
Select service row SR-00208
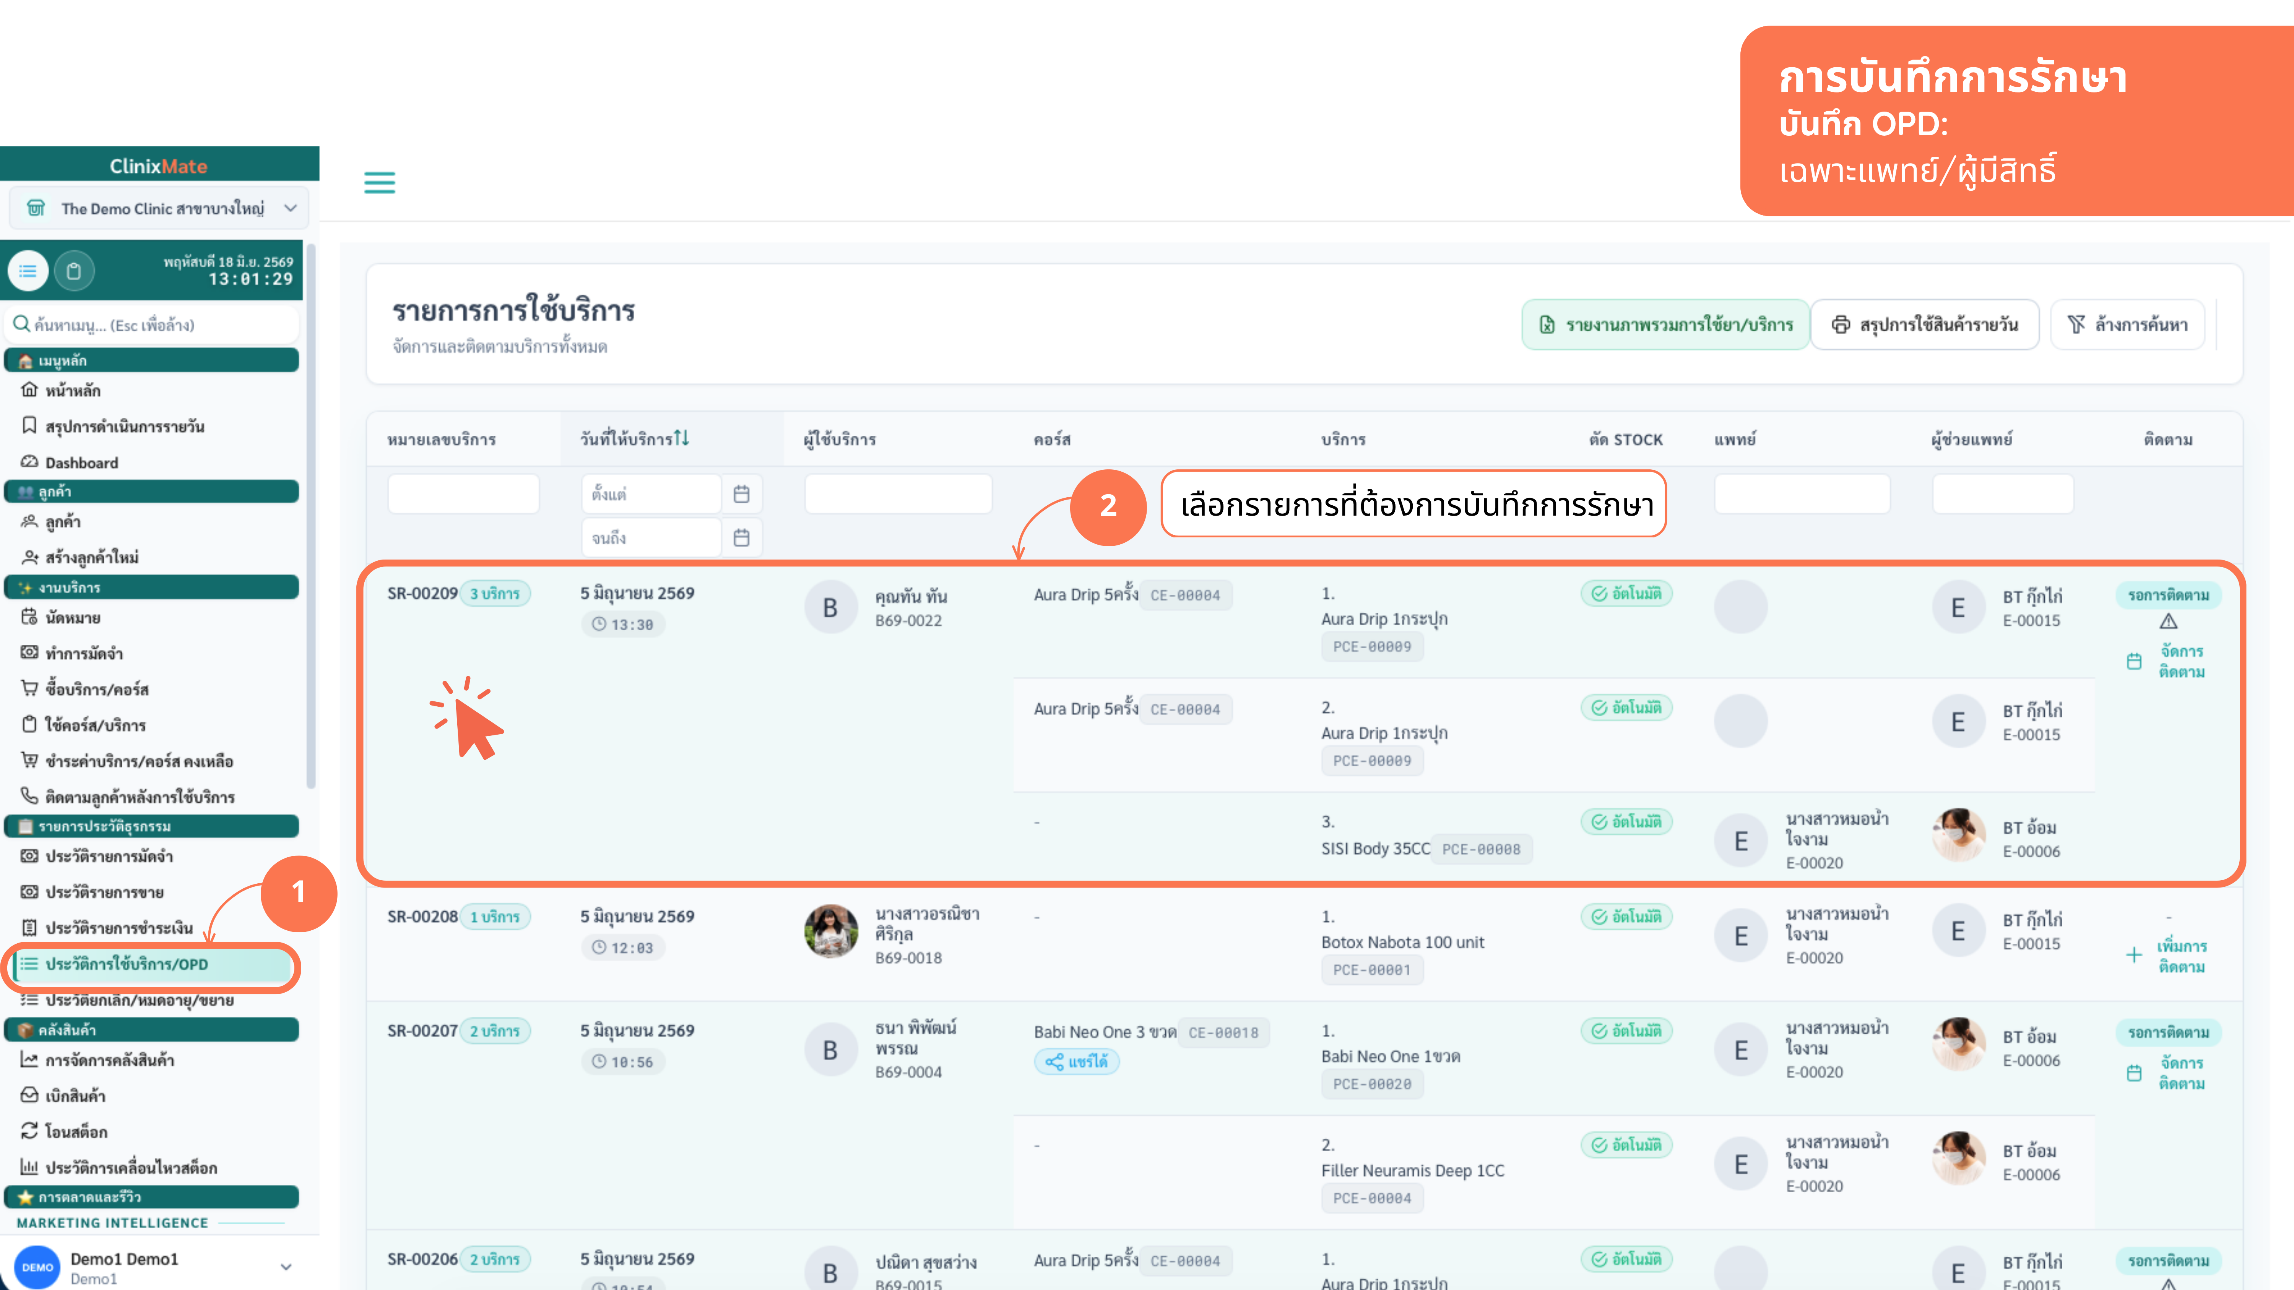(1304, 944)
